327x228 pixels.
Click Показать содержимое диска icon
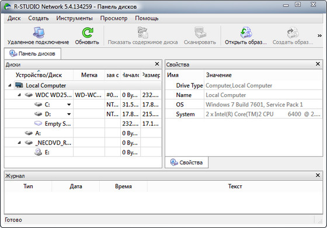[x=143, y=33]
